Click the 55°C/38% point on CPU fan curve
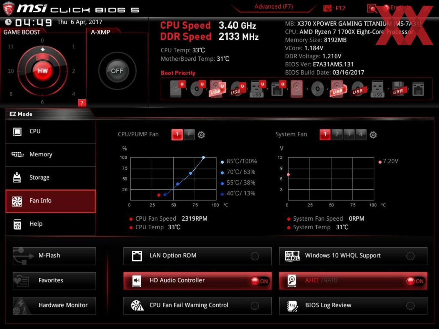 (178, 184)
